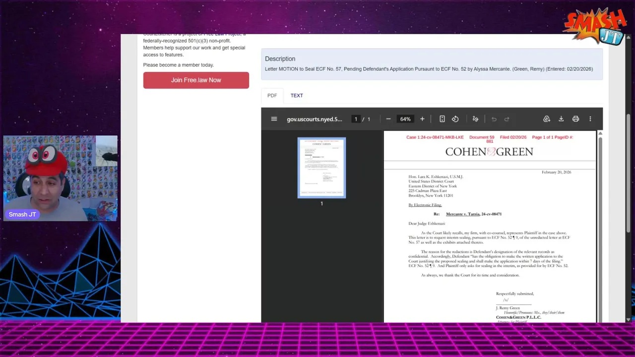The image size is (635, 357).
Task: Print the PDF document
Action: [575, 119]
